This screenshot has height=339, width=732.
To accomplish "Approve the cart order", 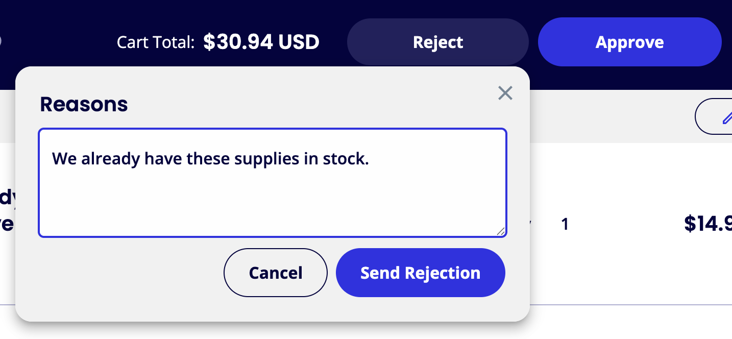I will (x=629, y=42).
